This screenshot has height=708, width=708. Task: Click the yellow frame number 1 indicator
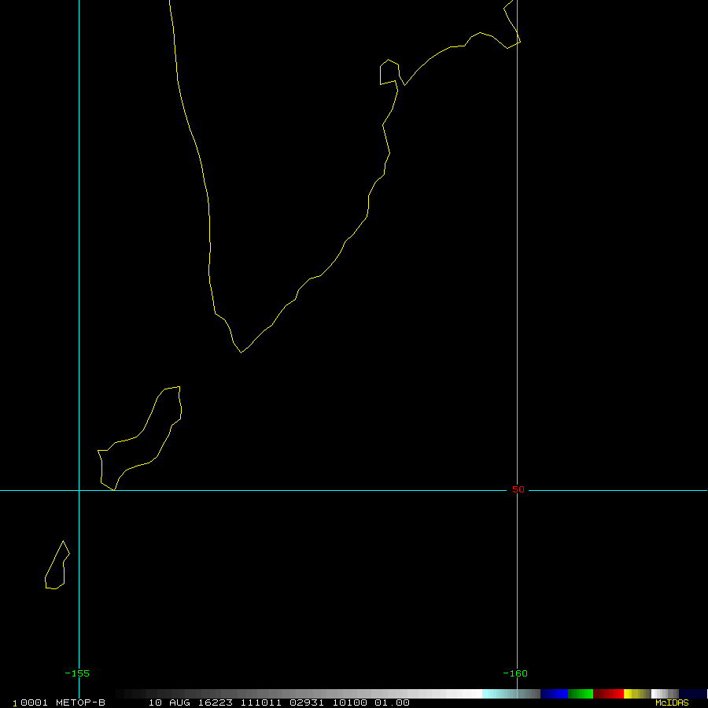15,703
